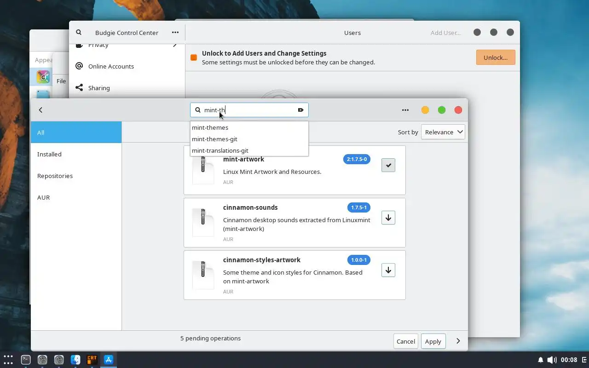Click version badge 1.0.0-1
589x368 pixels.
[359, 260]
